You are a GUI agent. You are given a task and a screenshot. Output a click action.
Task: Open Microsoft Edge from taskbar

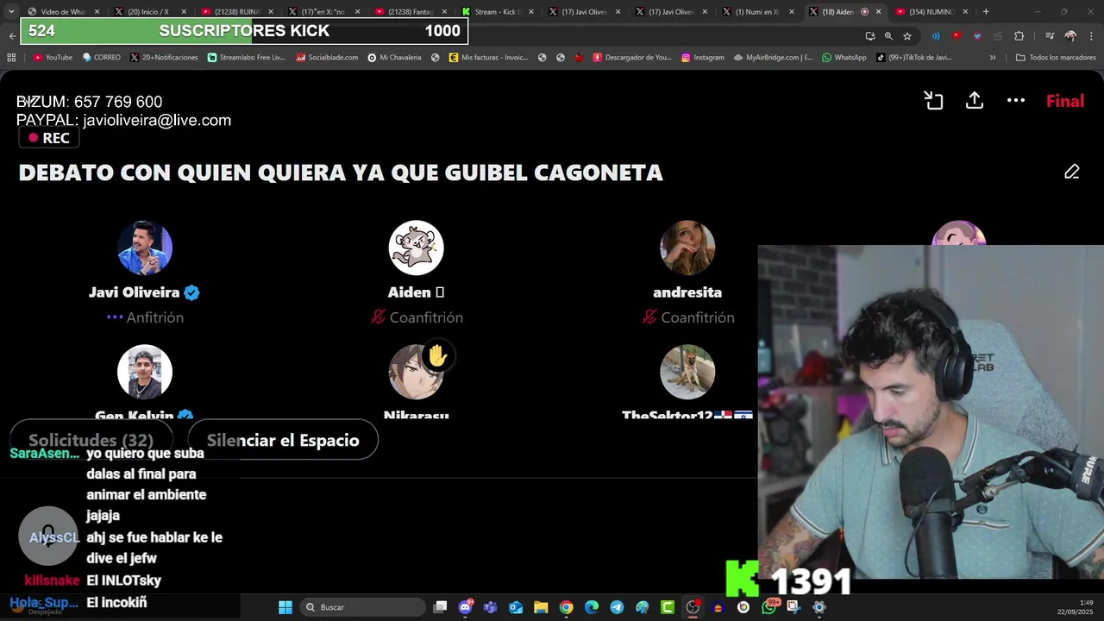click(592, 607)
